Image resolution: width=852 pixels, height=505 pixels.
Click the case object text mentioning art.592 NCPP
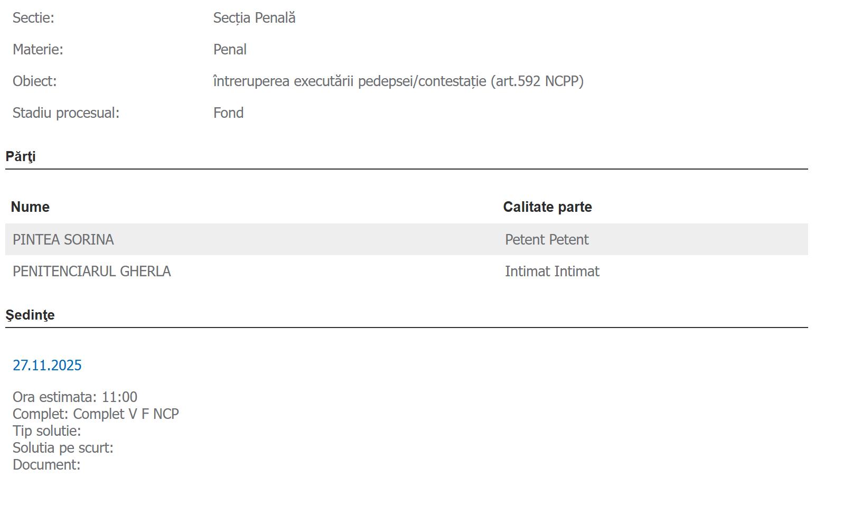click(398, 81)
